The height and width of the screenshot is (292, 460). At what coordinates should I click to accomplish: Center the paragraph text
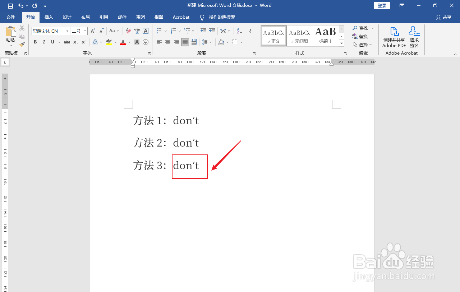[168, 42]
